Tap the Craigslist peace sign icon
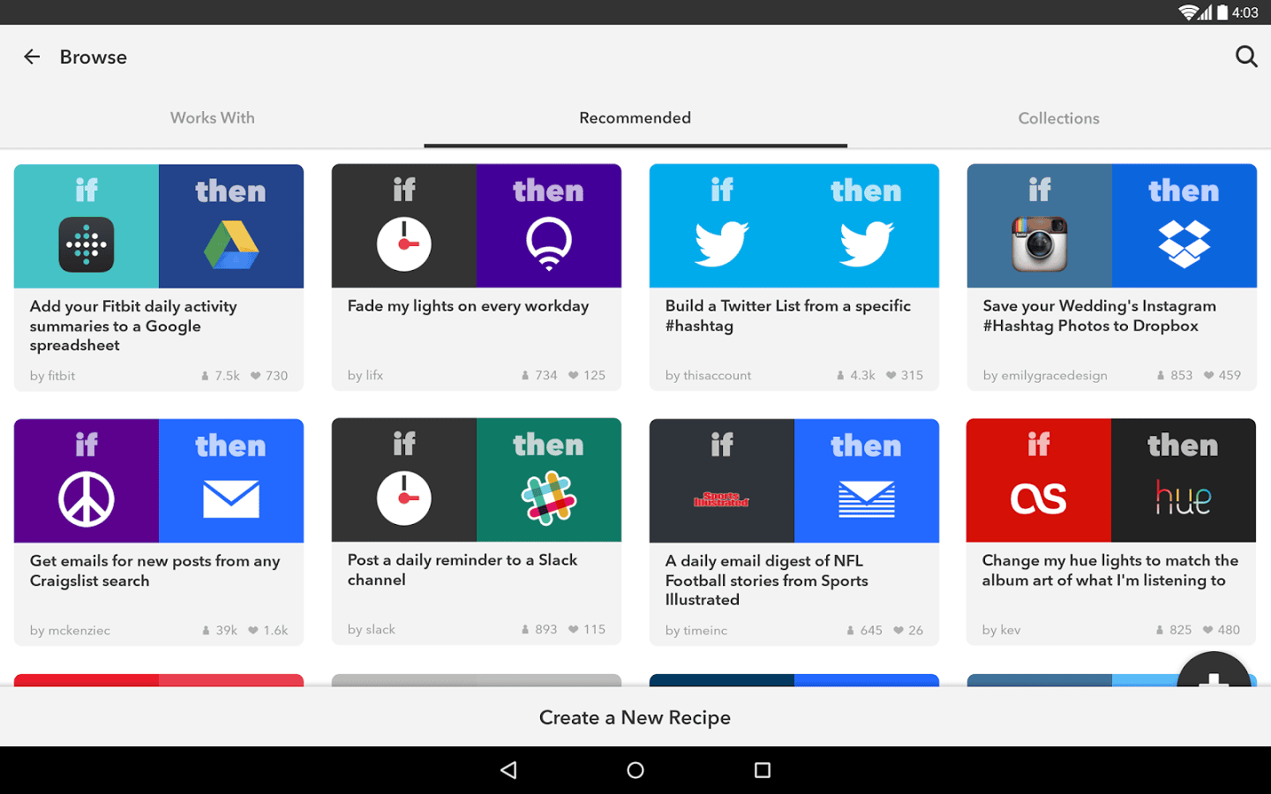The image size is (1271, 794). [x=86, y=499]
